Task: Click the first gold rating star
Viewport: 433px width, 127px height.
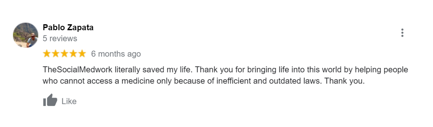Action: click(47, 54)
